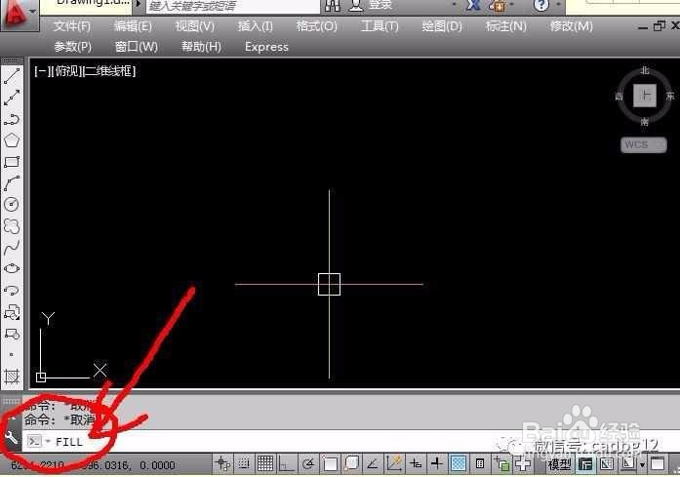Click the annotation scale icon
Image resolution: width=680 pixels, height=477 pixels.
click(628, 464)
